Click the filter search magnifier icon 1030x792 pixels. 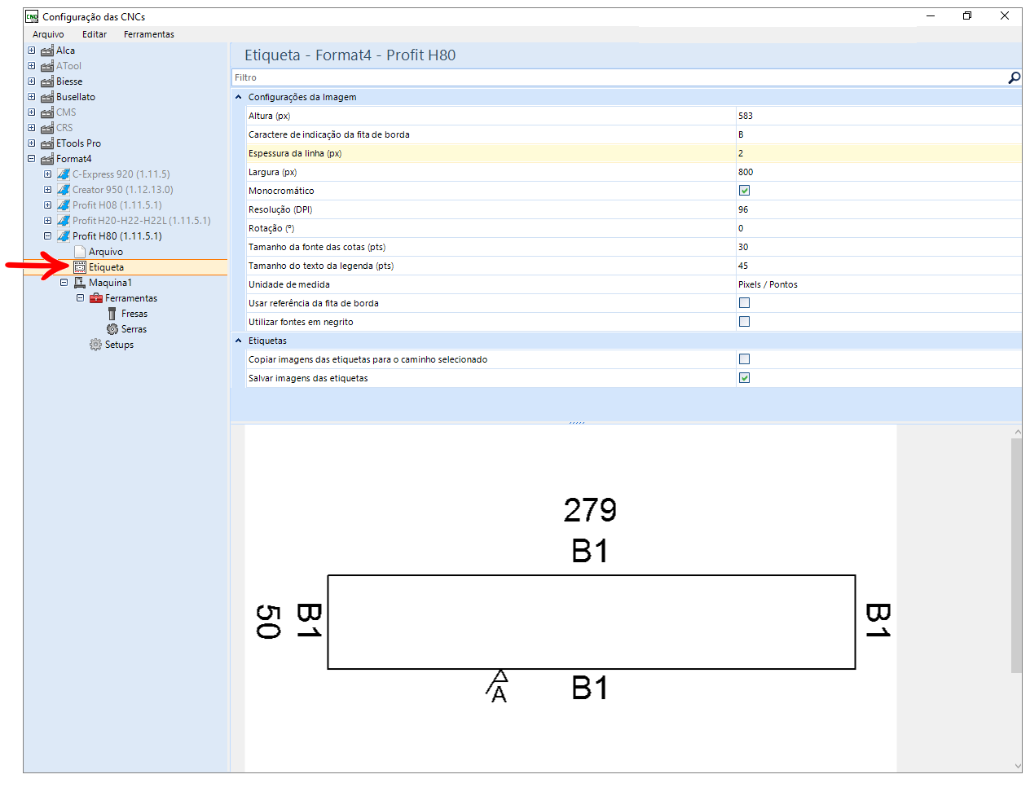(x=1015, y=77)
